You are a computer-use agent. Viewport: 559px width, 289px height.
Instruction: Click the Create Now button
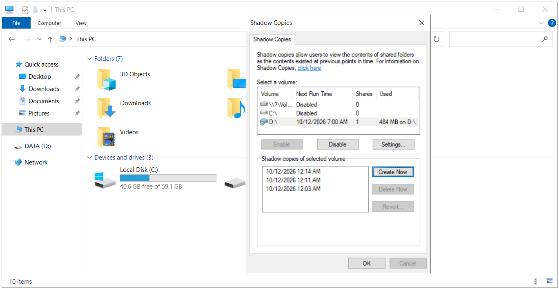tap(393, 172)
